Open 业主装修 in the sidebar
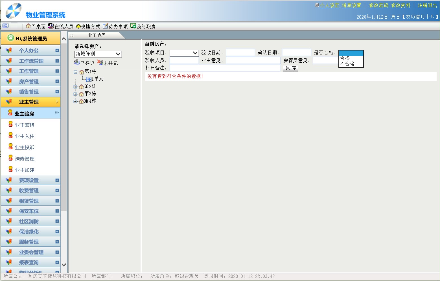 25,125
